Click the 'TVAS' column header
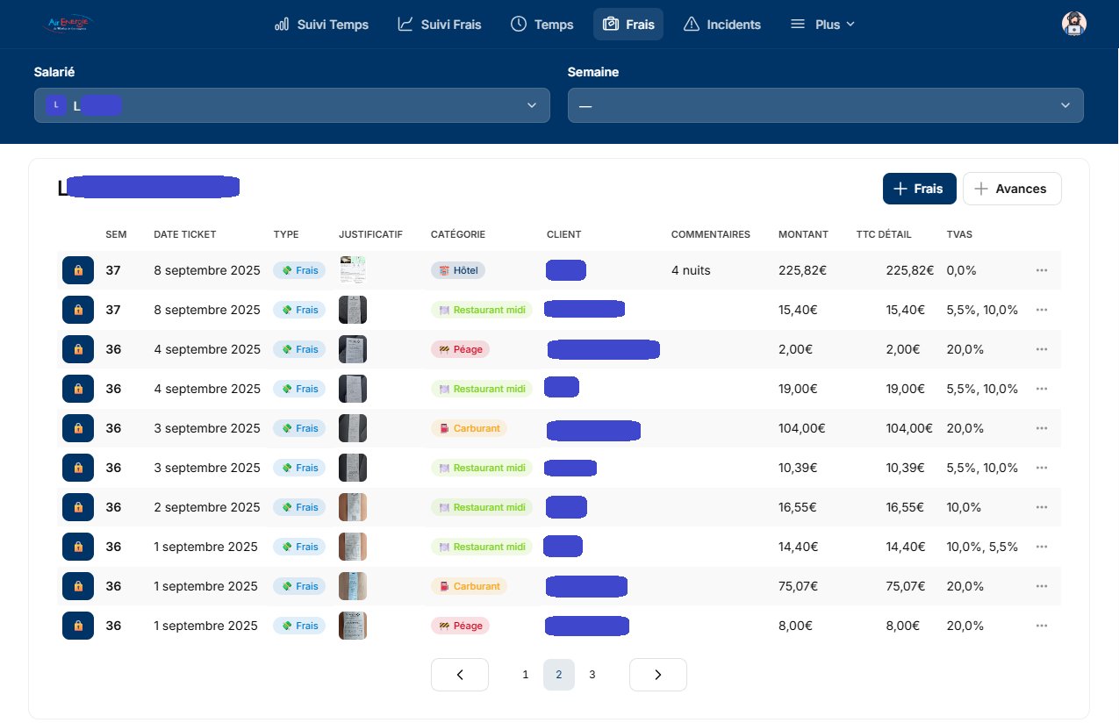Image resolution: width=1119 pixels, height=723 pixels. [959, 234]
